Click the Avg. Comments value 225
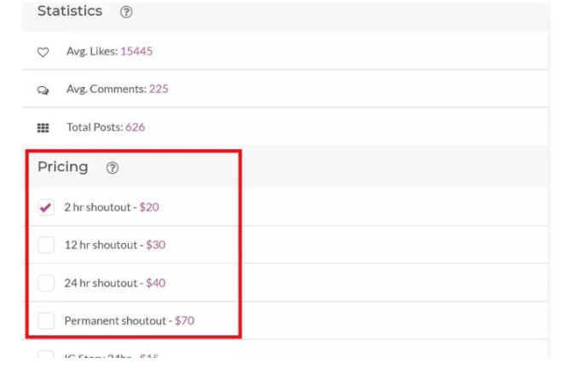573x375 pixels. (159, 89)
